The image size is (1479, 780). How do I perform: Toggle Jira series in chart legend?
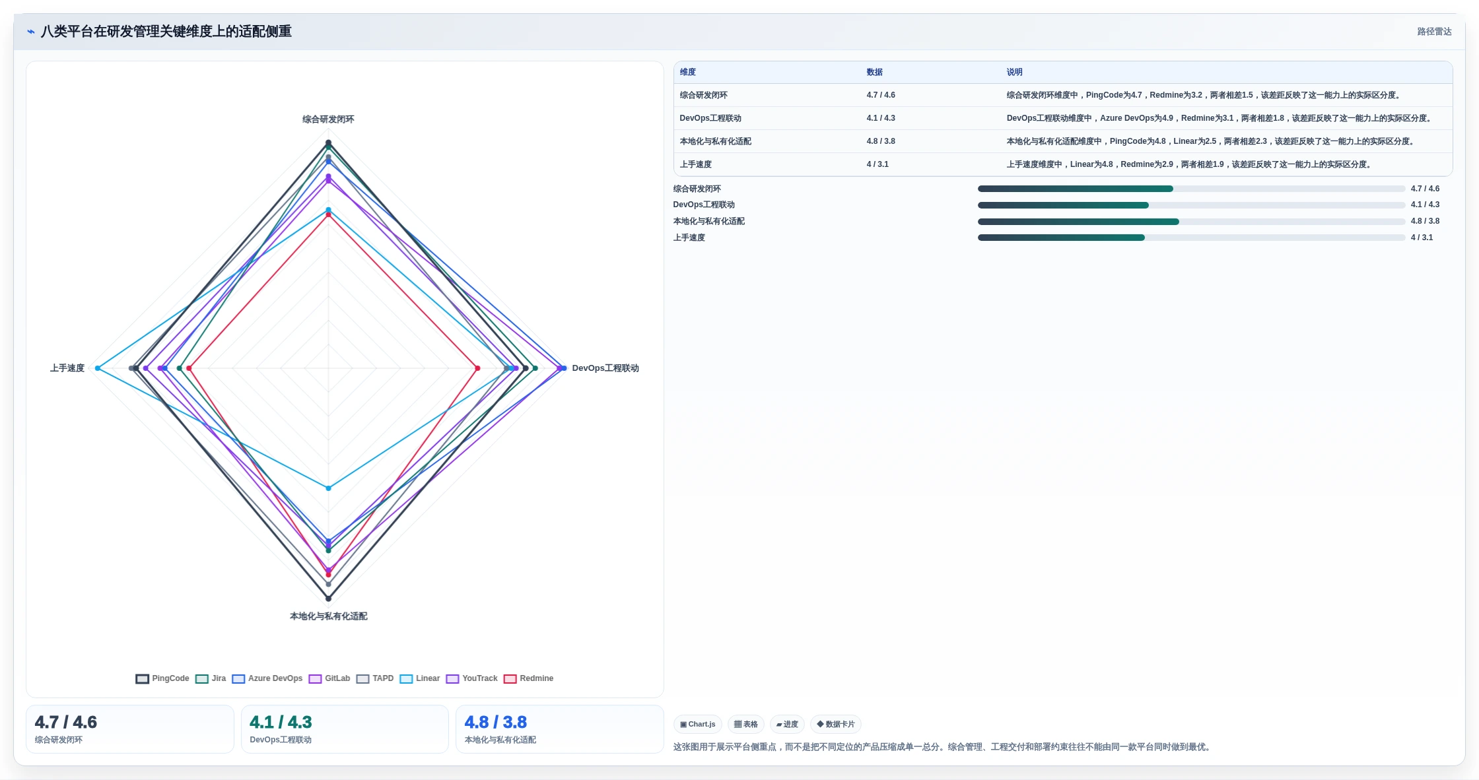tap(211, 678)
